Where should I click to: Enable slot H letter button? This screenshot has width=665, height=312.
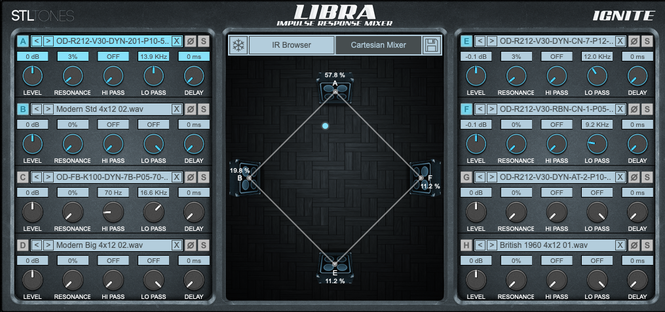click(466, 245)
